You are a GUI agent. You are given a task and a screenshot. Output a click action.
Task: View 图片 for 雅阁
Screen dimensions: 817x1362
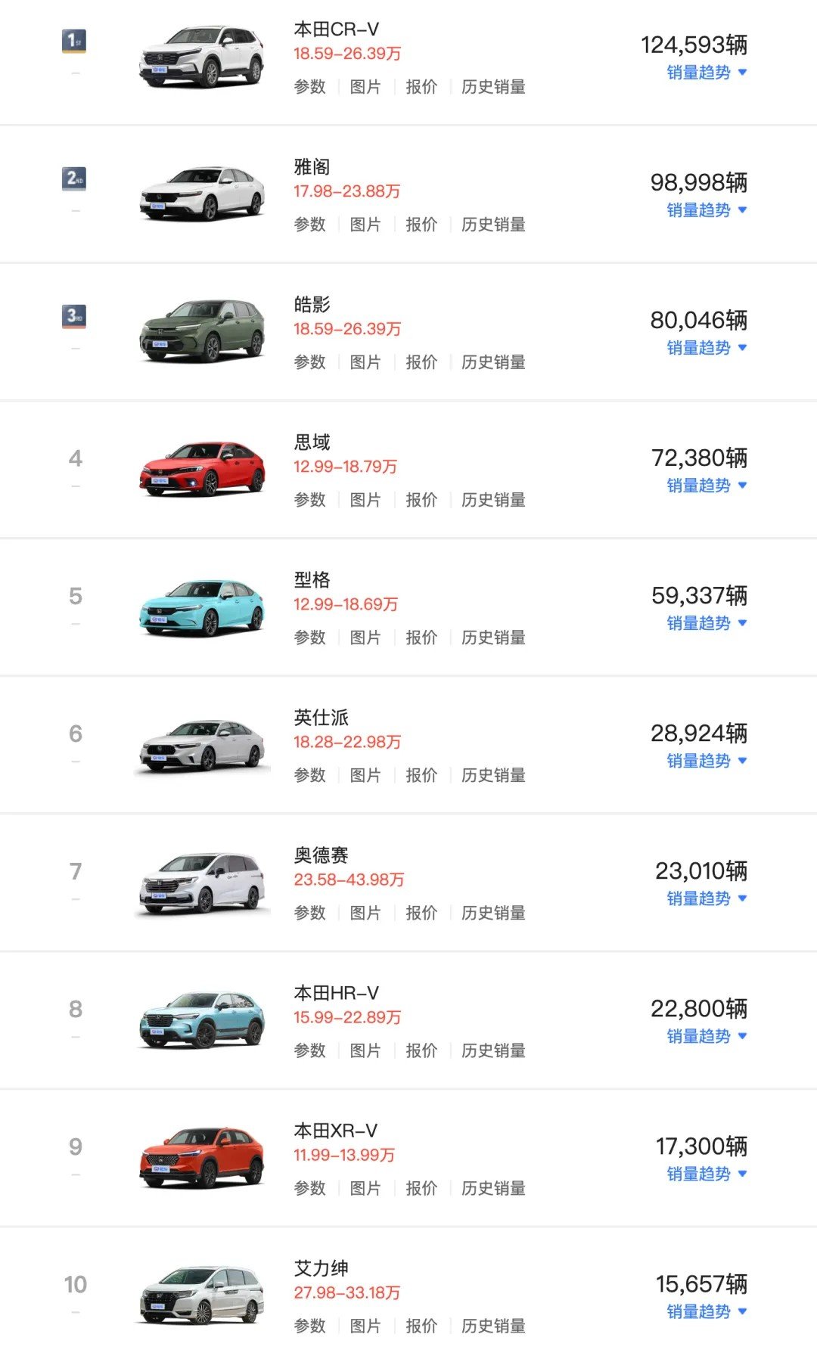tap(365, 225)
